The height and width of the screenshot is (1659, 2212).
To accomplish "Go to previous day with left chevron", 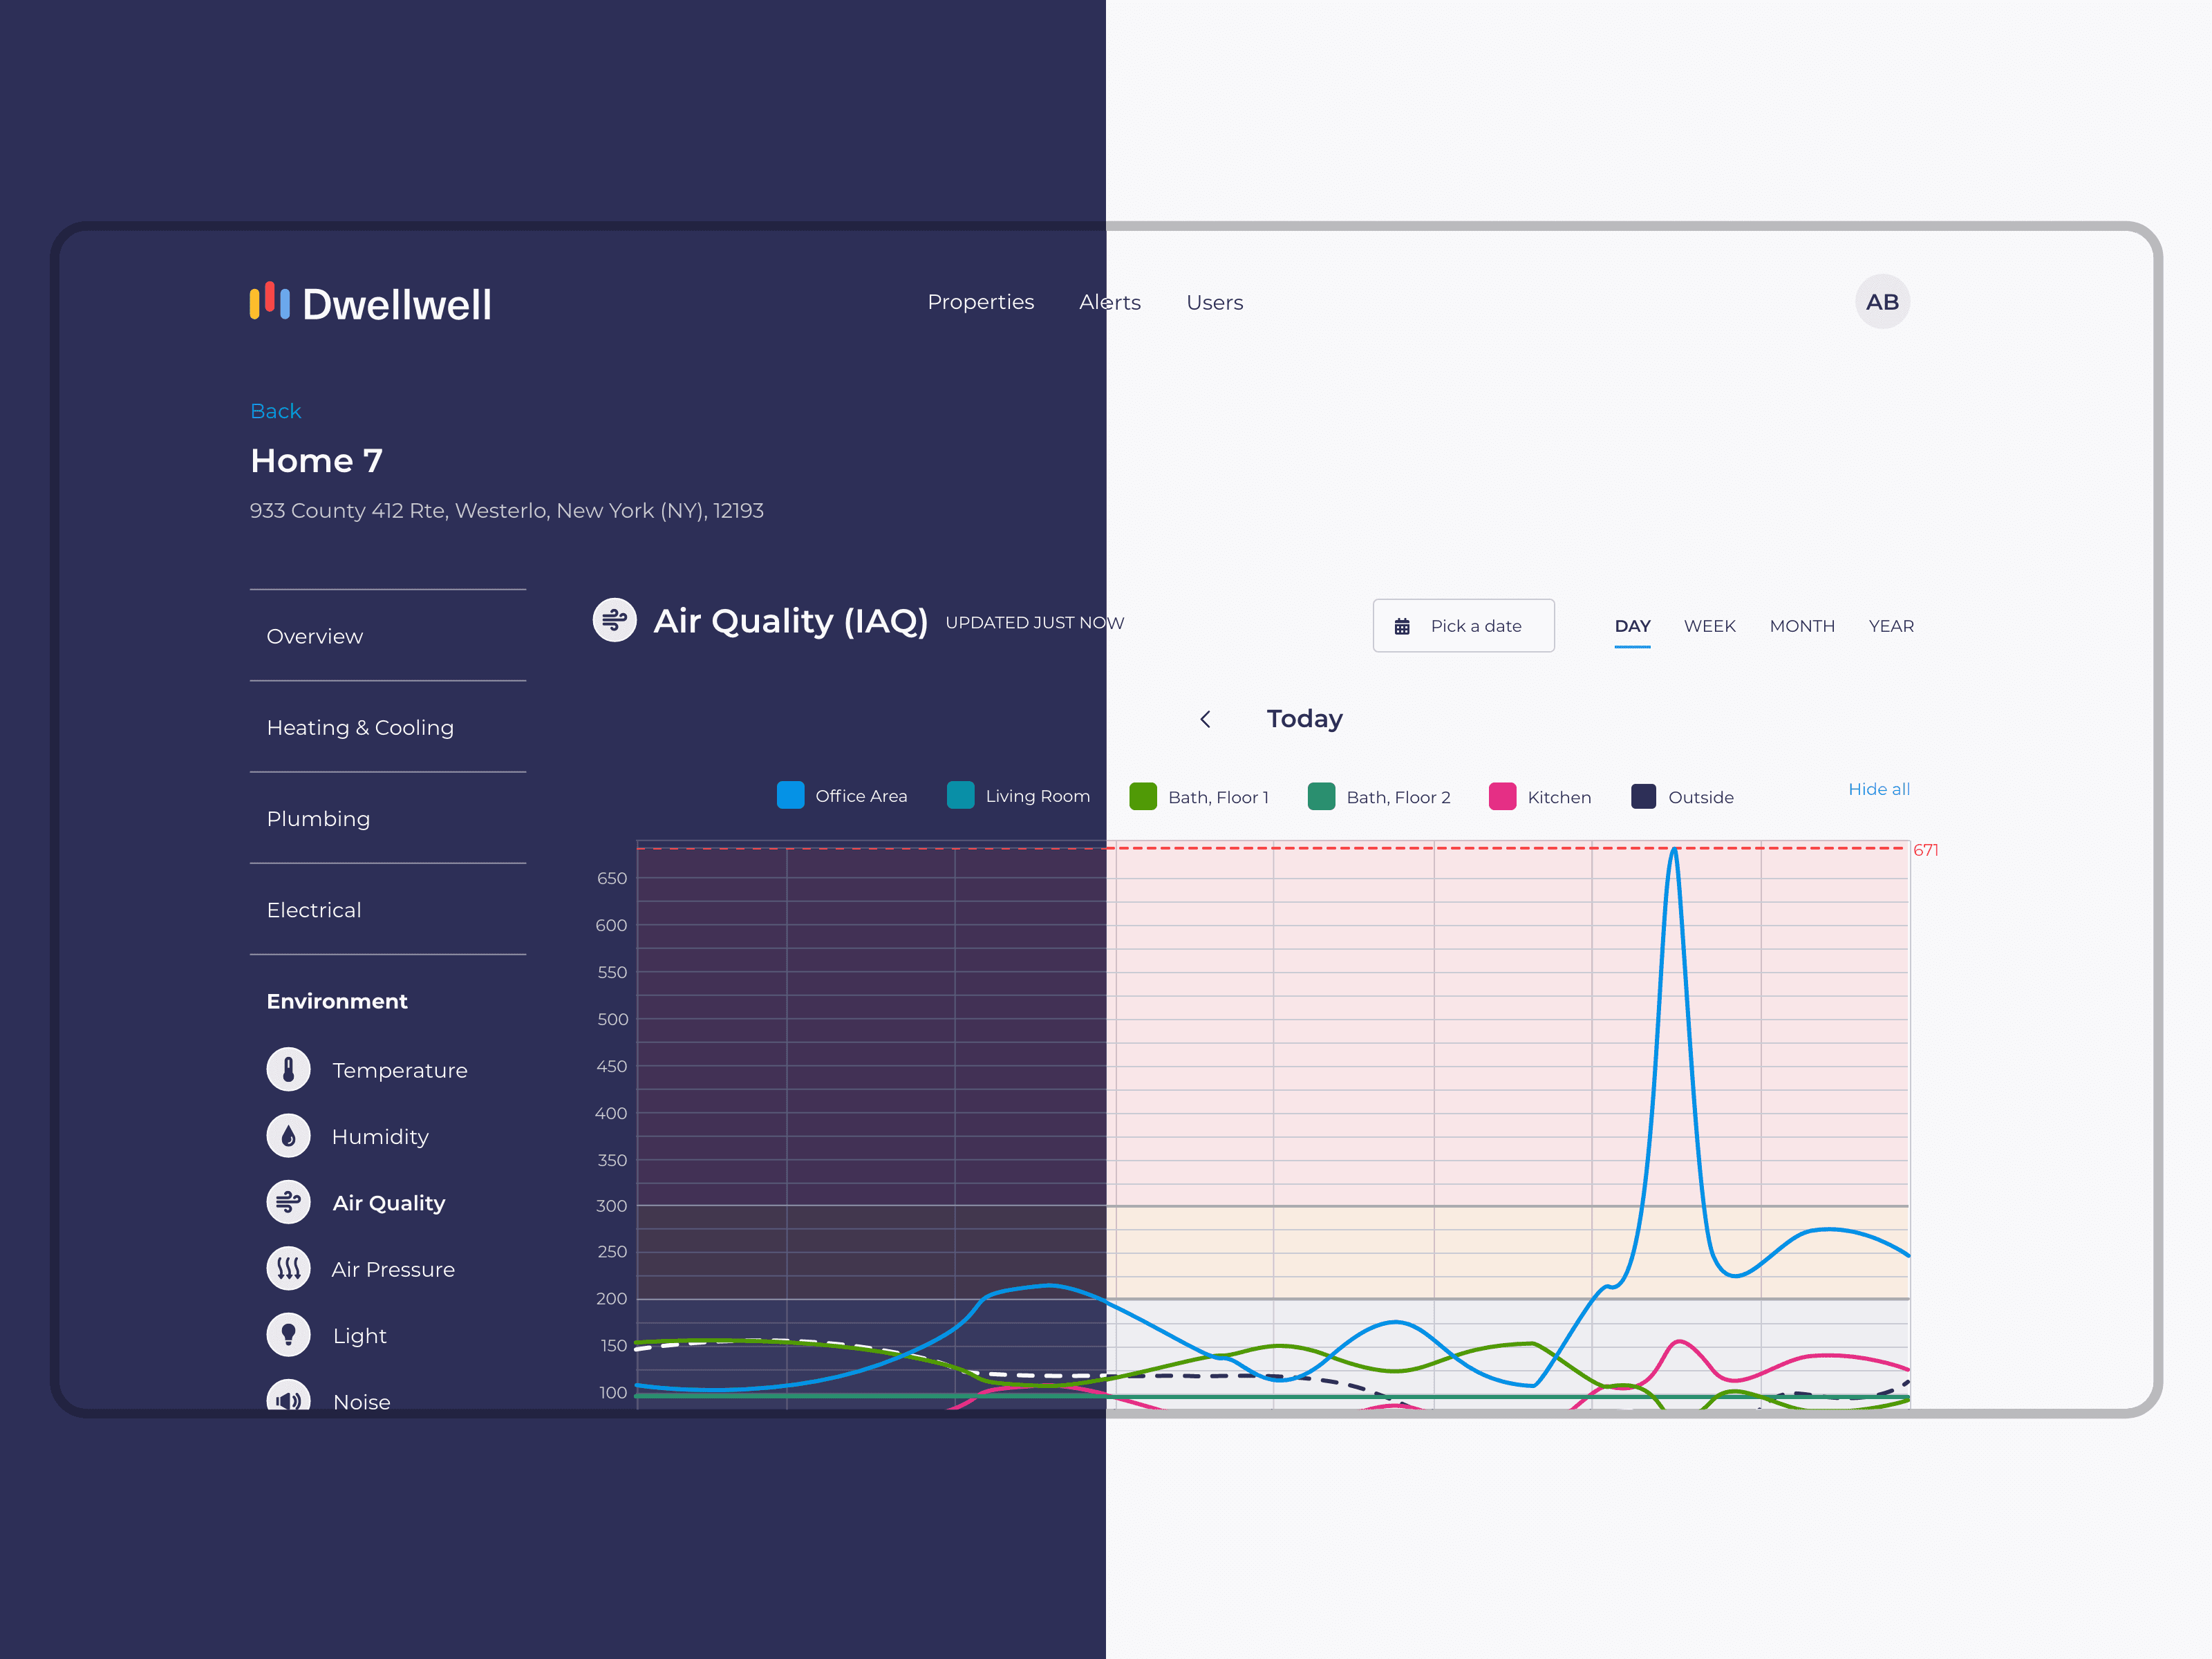I will 1205,719.
